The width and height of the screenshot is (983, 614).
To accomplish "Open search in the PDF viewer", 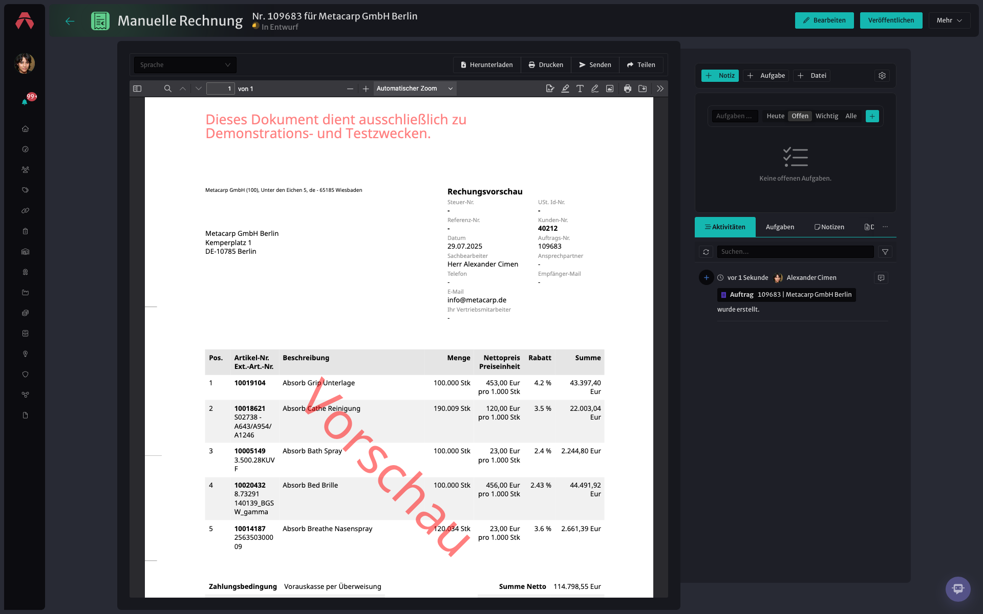I will (167, 89).
